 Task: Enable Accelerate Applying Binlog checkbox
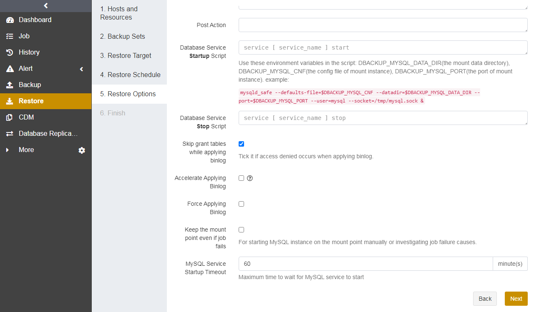pos(241,178)
